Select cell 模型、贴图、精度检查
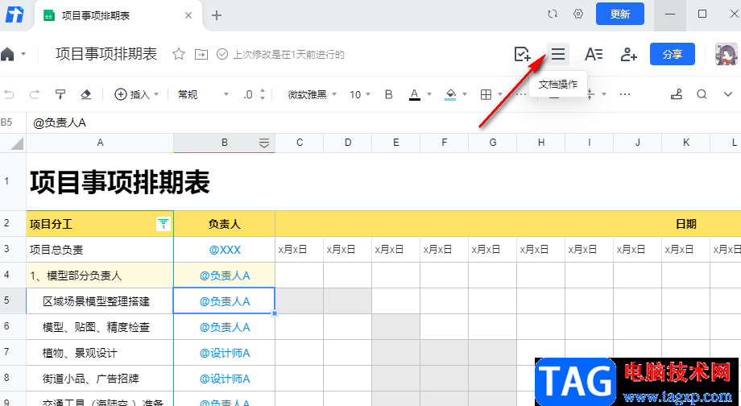 [x=100, y=327]
